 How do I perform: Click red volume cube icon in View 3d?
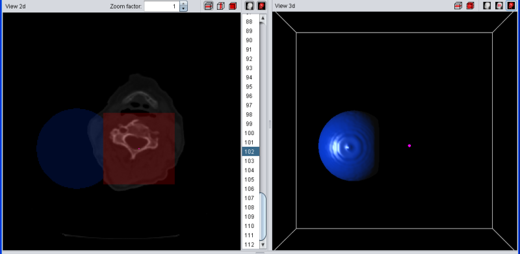point(470,6)
